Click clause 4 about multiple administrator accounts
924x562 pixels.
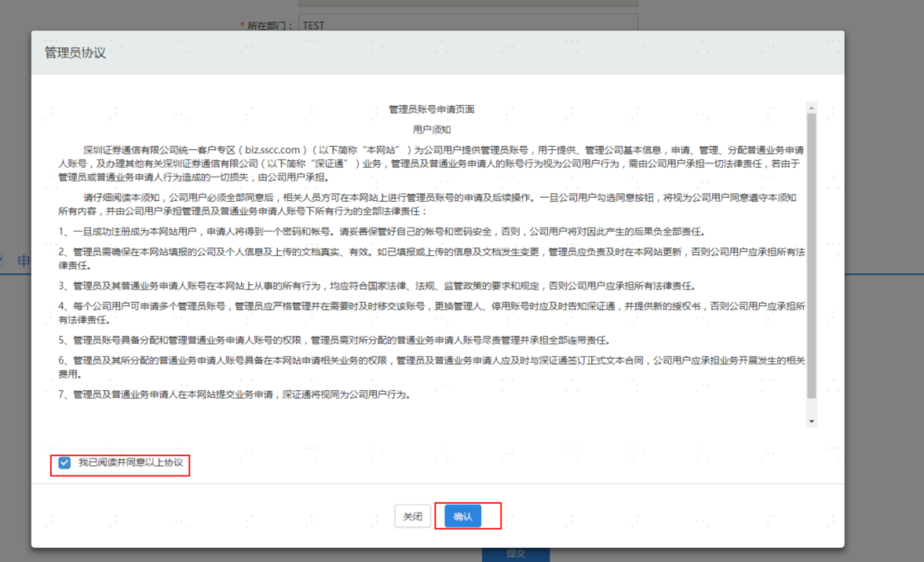tap(431, 313)
